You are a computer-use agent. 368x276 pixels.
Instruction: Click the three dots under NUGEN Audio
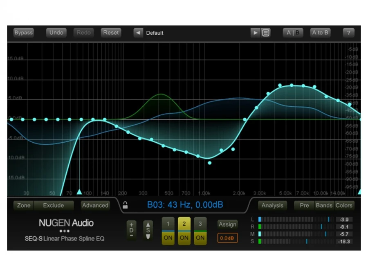coord(65,231)
